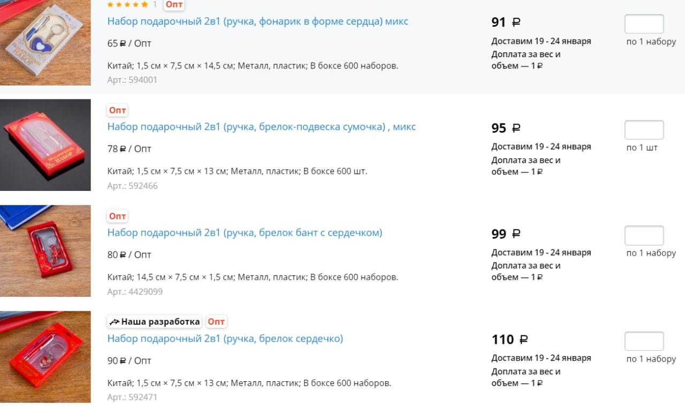Click thumbnail of бант с сердечком set
685x407 pixels.
tap(45, 251)
